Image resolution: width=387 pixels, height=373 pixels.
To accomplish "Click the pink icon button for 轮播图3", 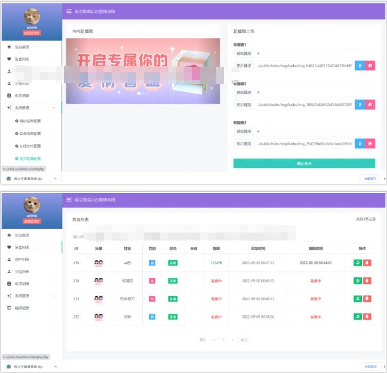I will click(370, 143).
